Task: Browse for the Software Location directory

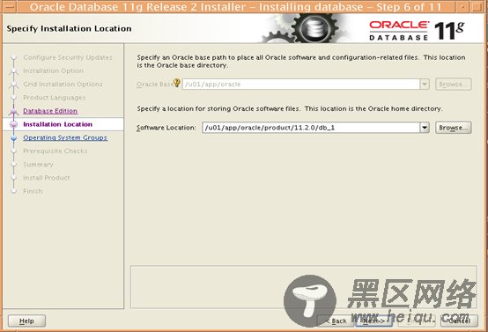Action: point(453,128)
